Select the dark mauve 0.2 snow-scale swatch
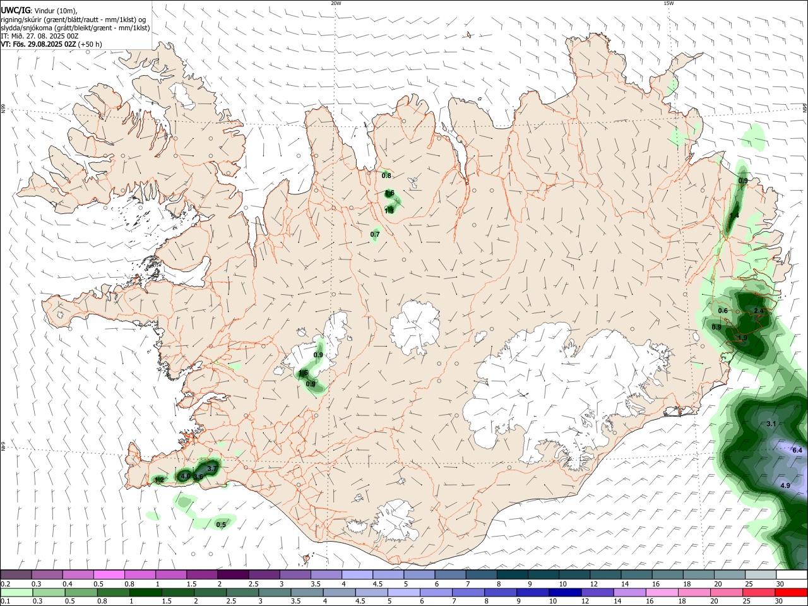Image resolution: width=808 pixels, height=606 pixels. [16, 575]
